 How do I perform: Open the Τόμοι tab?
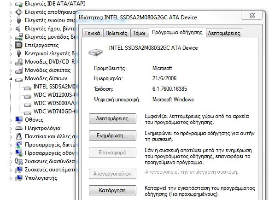139,33
